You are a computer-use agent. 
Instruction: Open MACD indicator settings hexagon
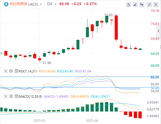(x=11, y=96)
